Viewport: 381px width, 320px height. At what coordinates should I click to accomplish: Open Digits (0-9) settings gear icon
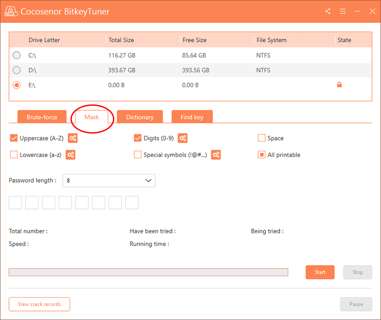[183, 138]
